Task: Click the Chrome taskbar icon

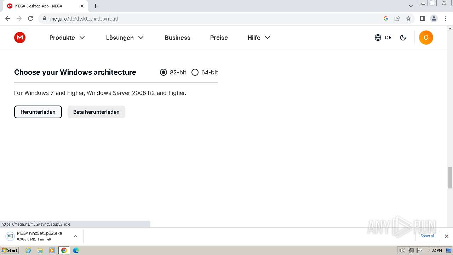Action: tap(64, 250)
